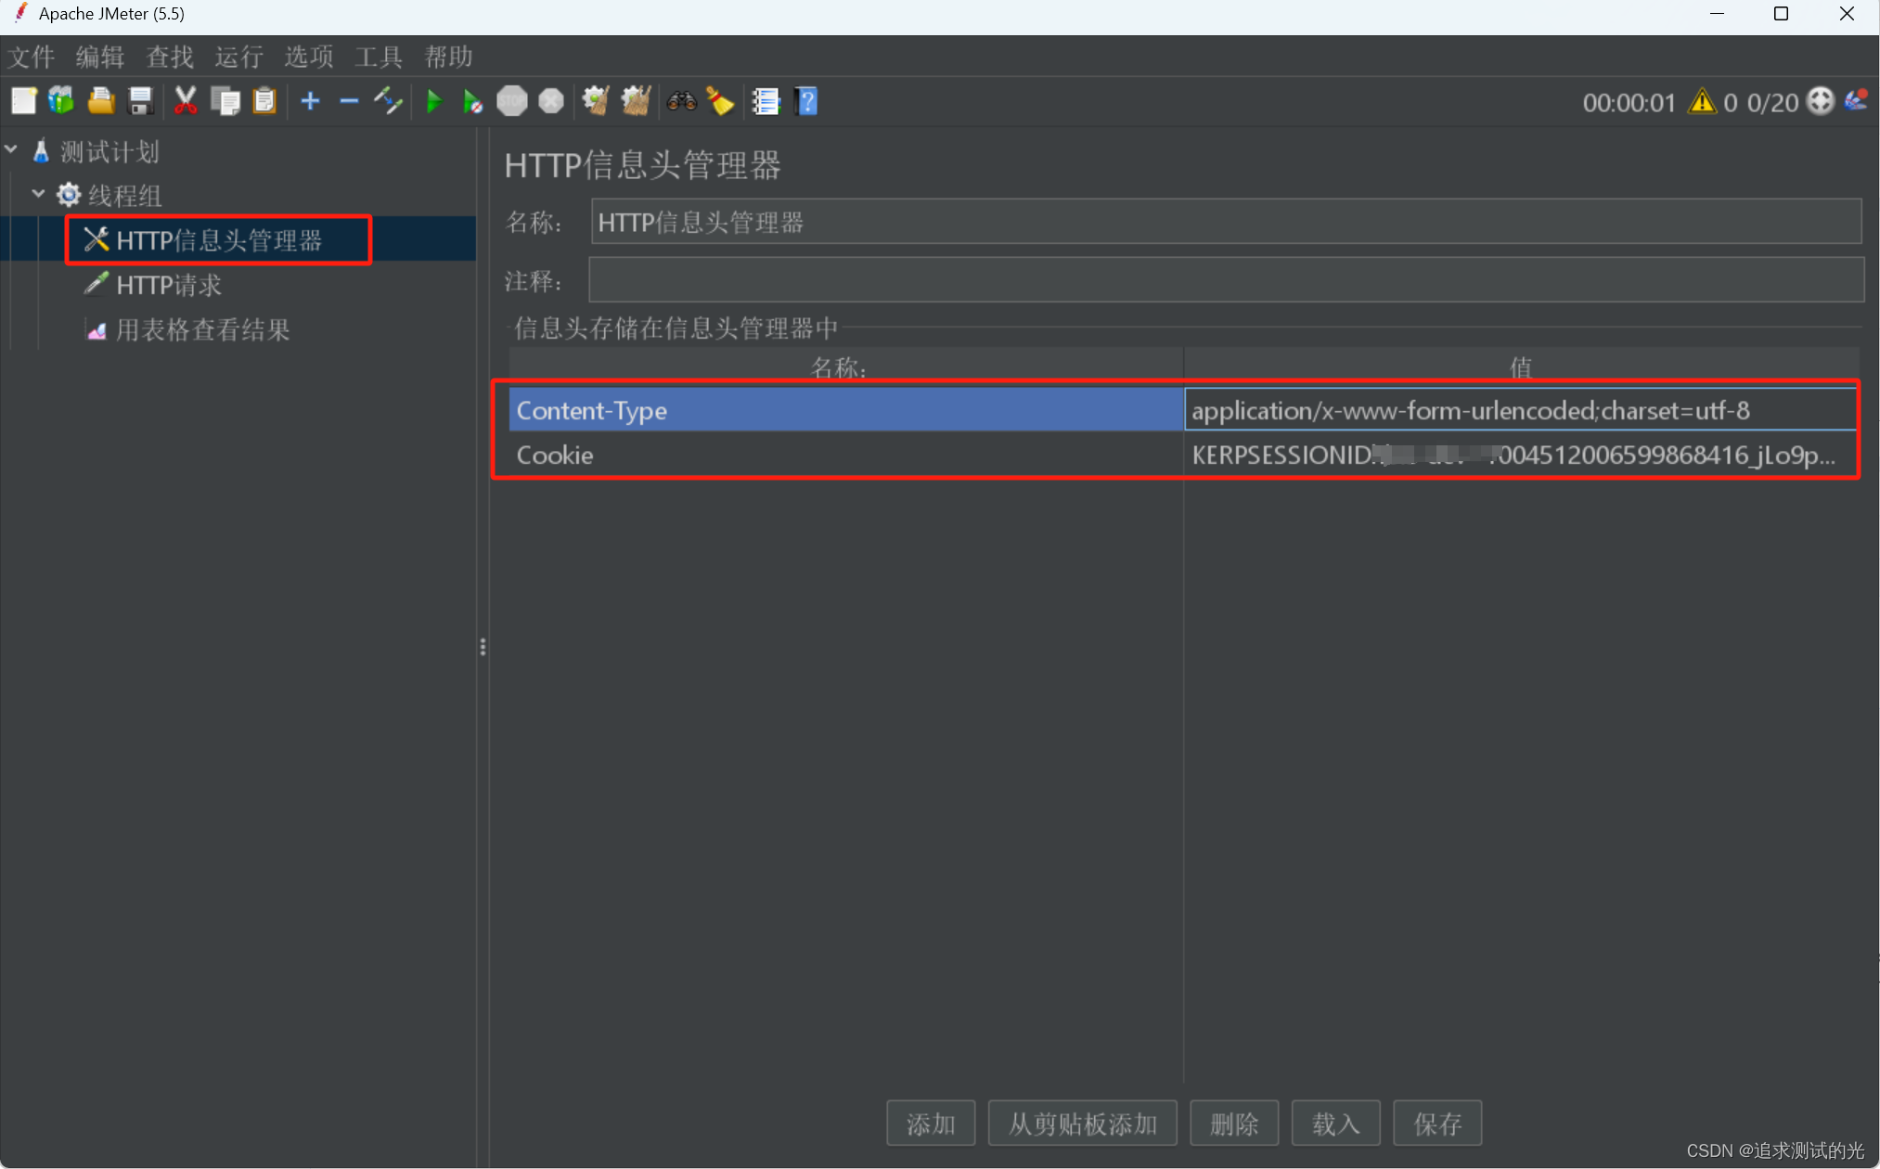Screen dimensions: 1880x1169
Task: Cut selection using the scissors icon
Action: [186, 101]
